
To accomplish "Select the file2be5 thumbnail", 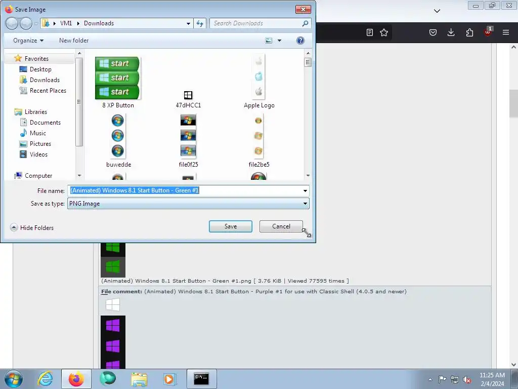I will tap(258, 135).
